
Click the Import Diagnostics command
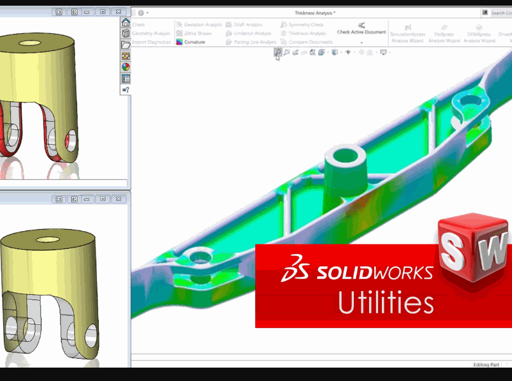152,42
